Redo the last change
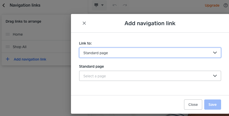229x116 pixels. [125, 5]
